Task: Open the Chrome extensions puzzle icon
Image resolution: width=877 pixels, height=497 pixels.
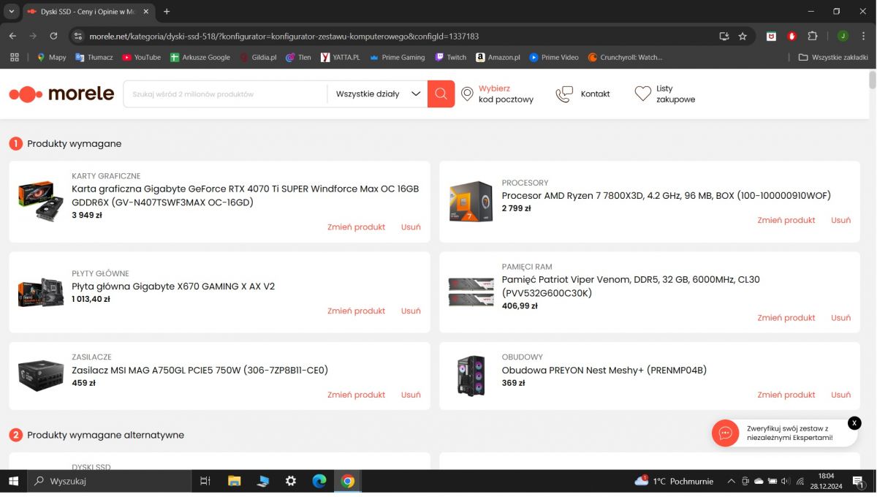Action: pos(812,36)
